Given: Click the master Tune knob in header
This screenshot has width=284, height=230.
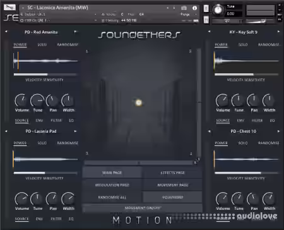Looking at the screenshot, I should (x=218, y=9).
